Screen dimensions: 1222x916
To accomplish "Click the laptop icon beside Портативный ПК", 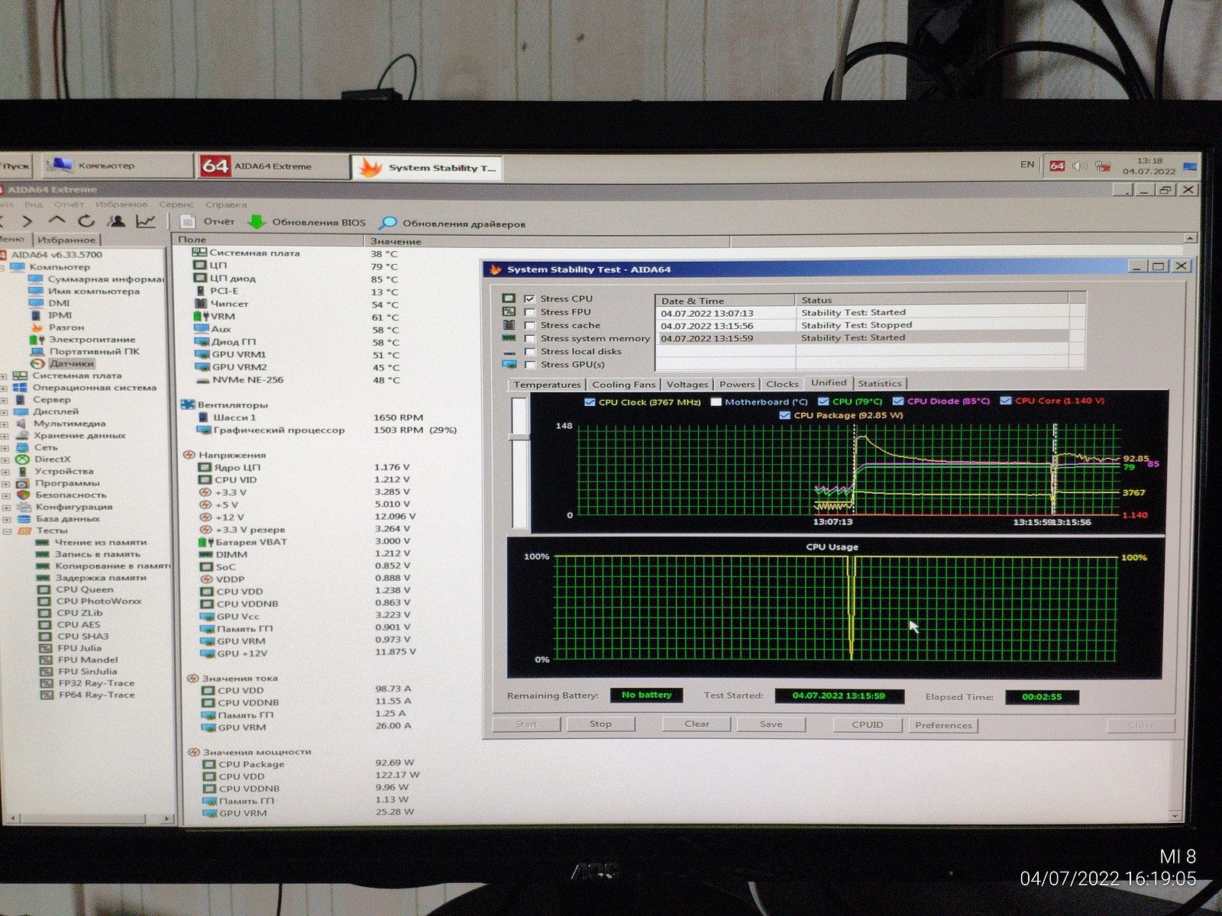I will pyautogui.click(x=37, y=352).
